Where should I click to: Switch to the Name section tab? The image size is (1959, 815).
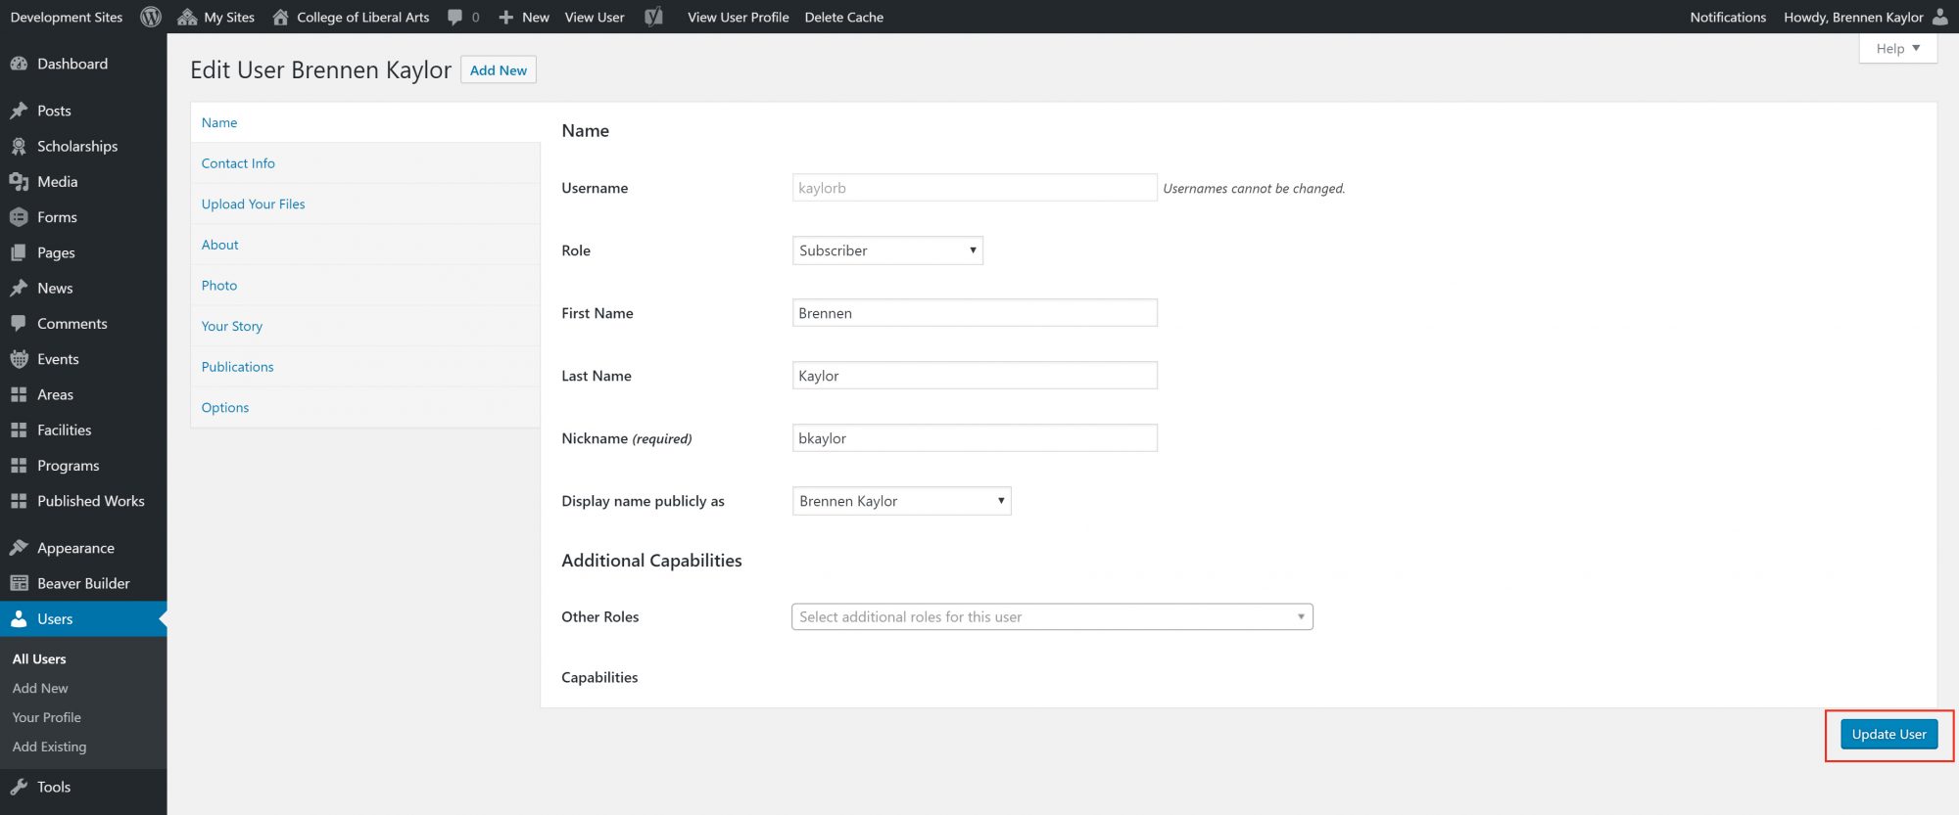point(365,122)
